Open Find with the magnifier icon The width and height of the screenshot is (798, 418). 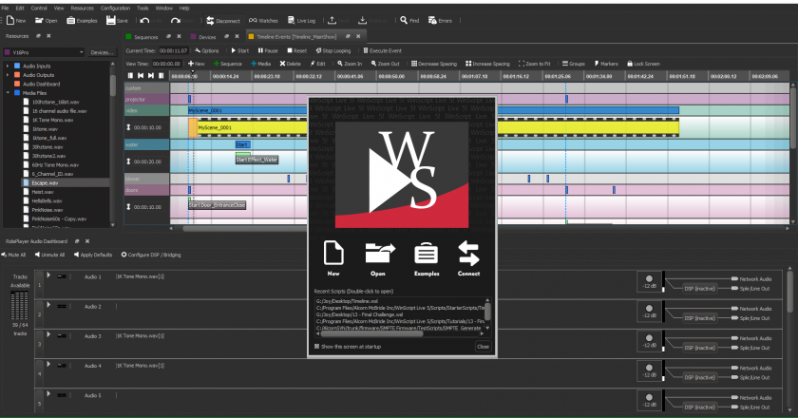(409, 20)
